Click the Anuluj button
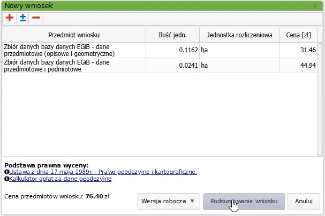The width and height of the screenshot is (325, 216). pyautogui.click(x=304, y=202)
